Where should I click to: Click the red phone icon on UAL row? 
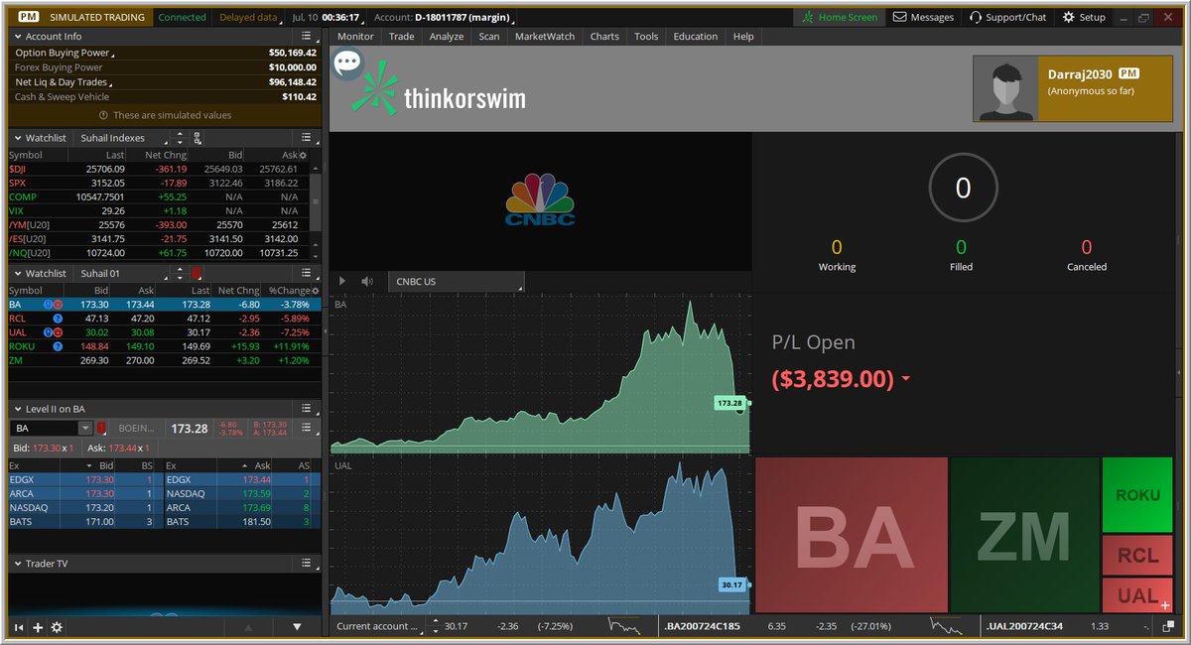click(x=59, y=332)
